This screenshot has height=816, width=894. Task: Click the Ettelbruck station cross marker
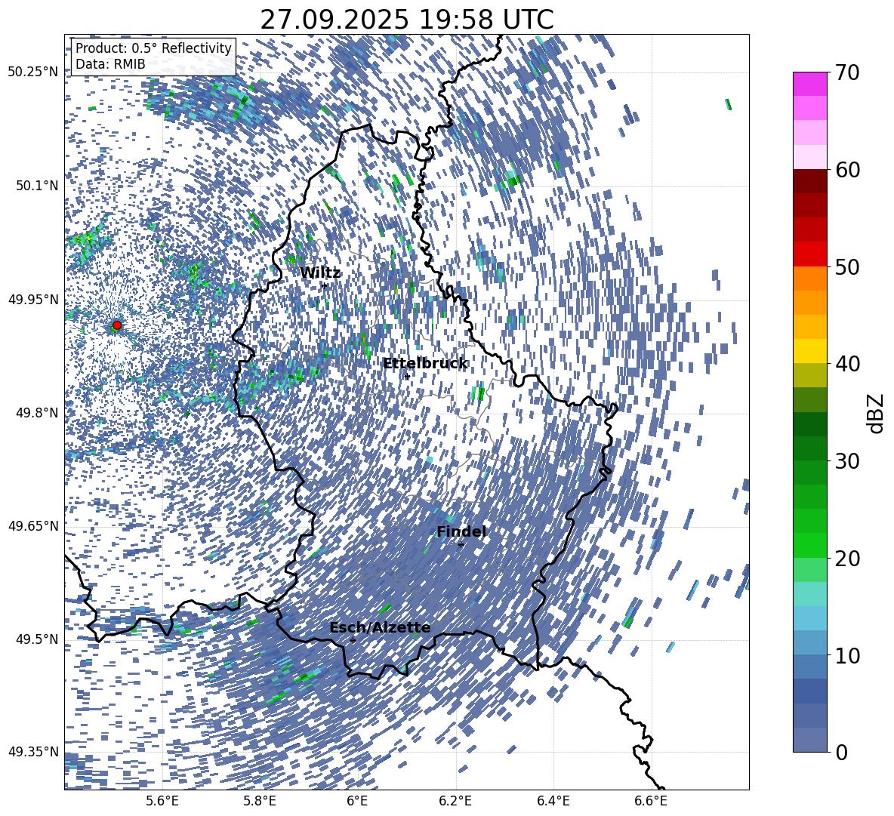pos(407,376)
